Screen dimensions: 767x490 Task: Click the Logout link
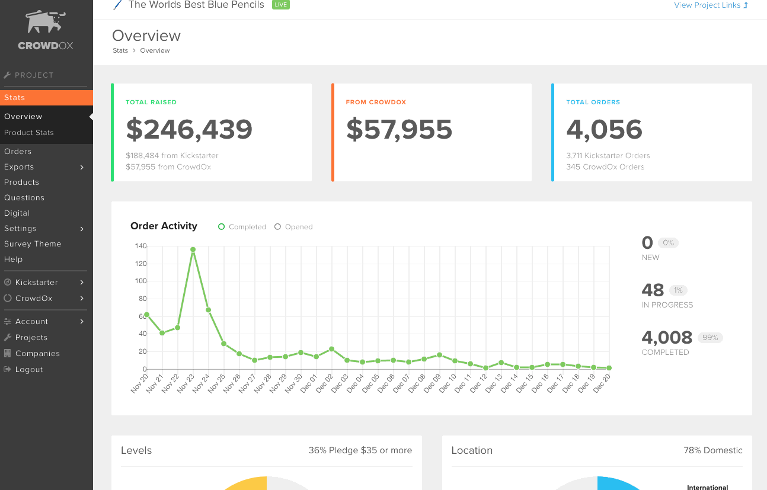click(29, 370)
